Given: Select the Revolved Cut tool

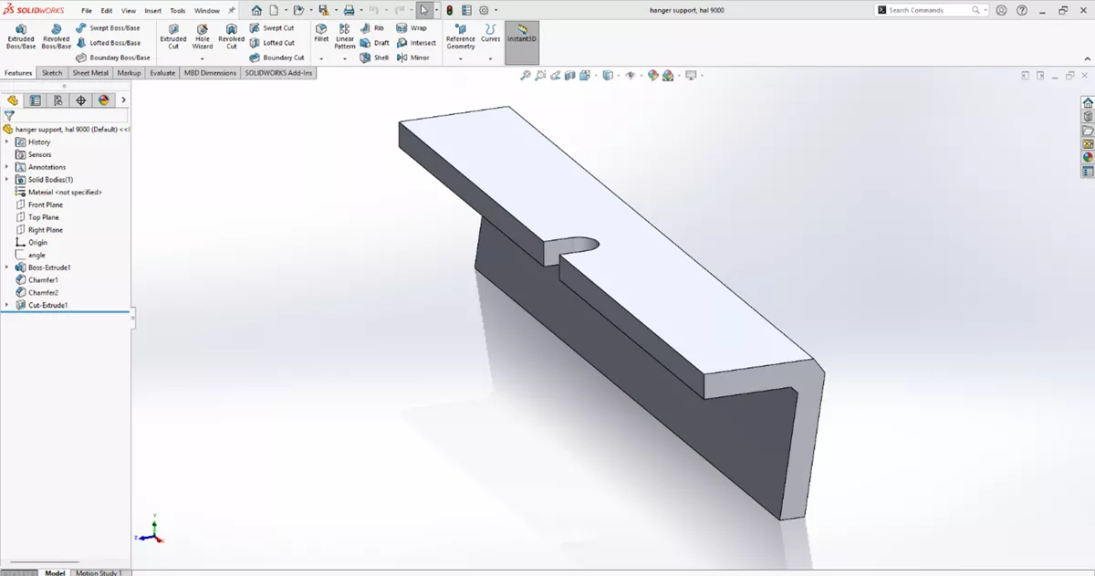Looking at the screenshot, I should (x=231, y=38).
